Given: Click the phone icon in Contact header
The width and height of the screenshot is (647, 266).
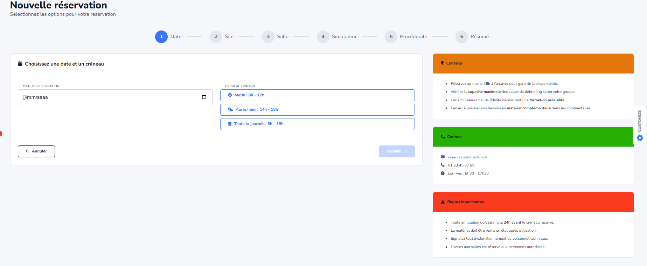Looking at the screenshot, I should click(443, 137).
